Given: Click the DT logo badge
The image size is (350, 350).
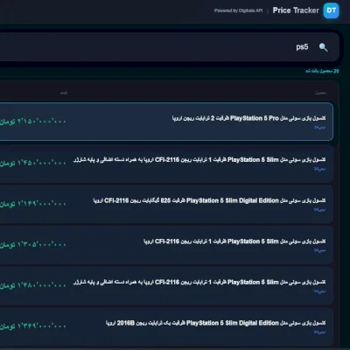Looking at the screenshot, I should tap(331, 10).
